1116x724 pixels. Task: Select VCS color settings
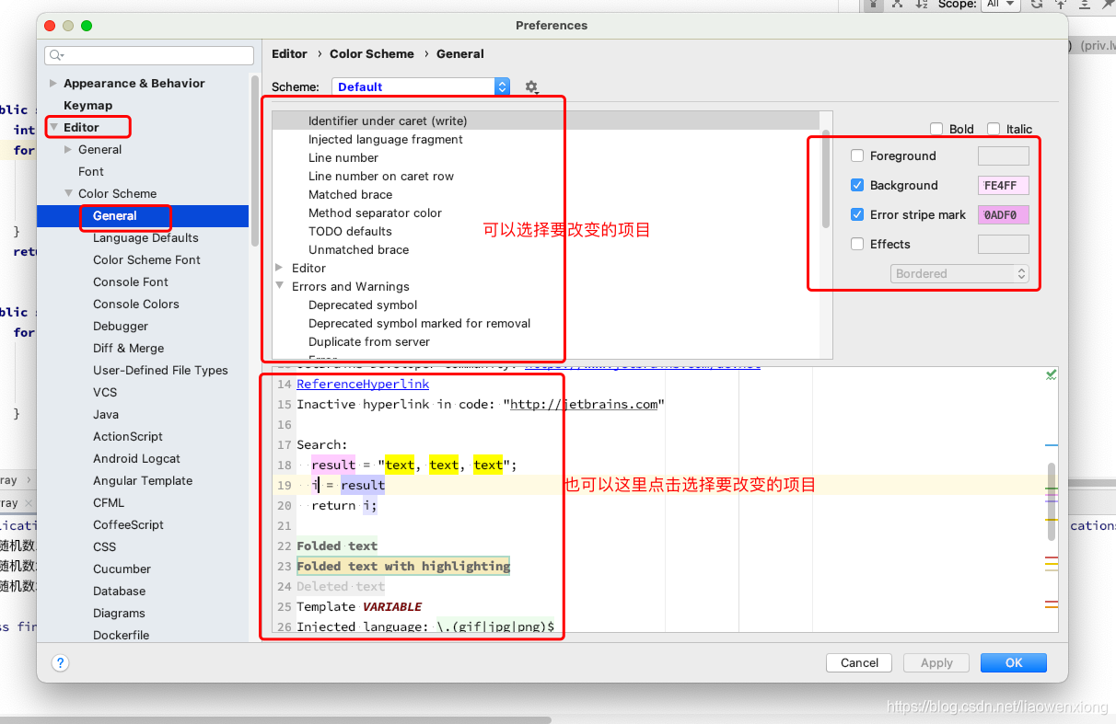click(x=105, y=392)
